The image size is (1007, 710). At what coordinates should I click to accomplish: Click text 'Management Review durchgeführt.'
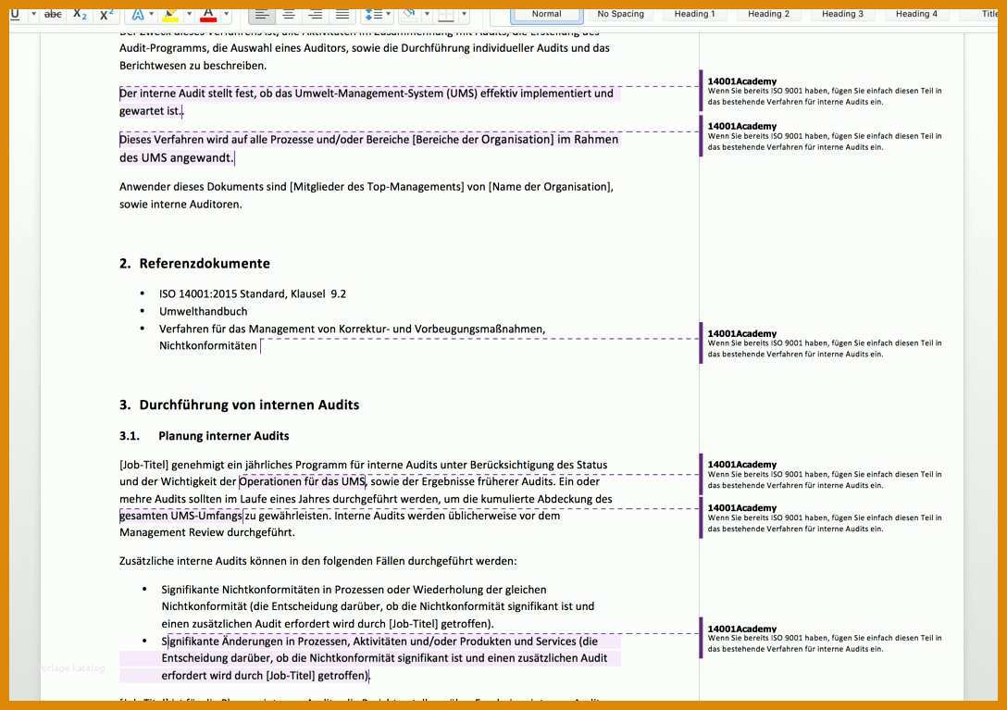(x=206, y=532)
